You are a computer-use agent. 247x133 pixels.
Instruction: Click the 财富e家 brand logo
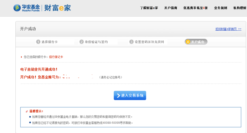pos(58,8)
